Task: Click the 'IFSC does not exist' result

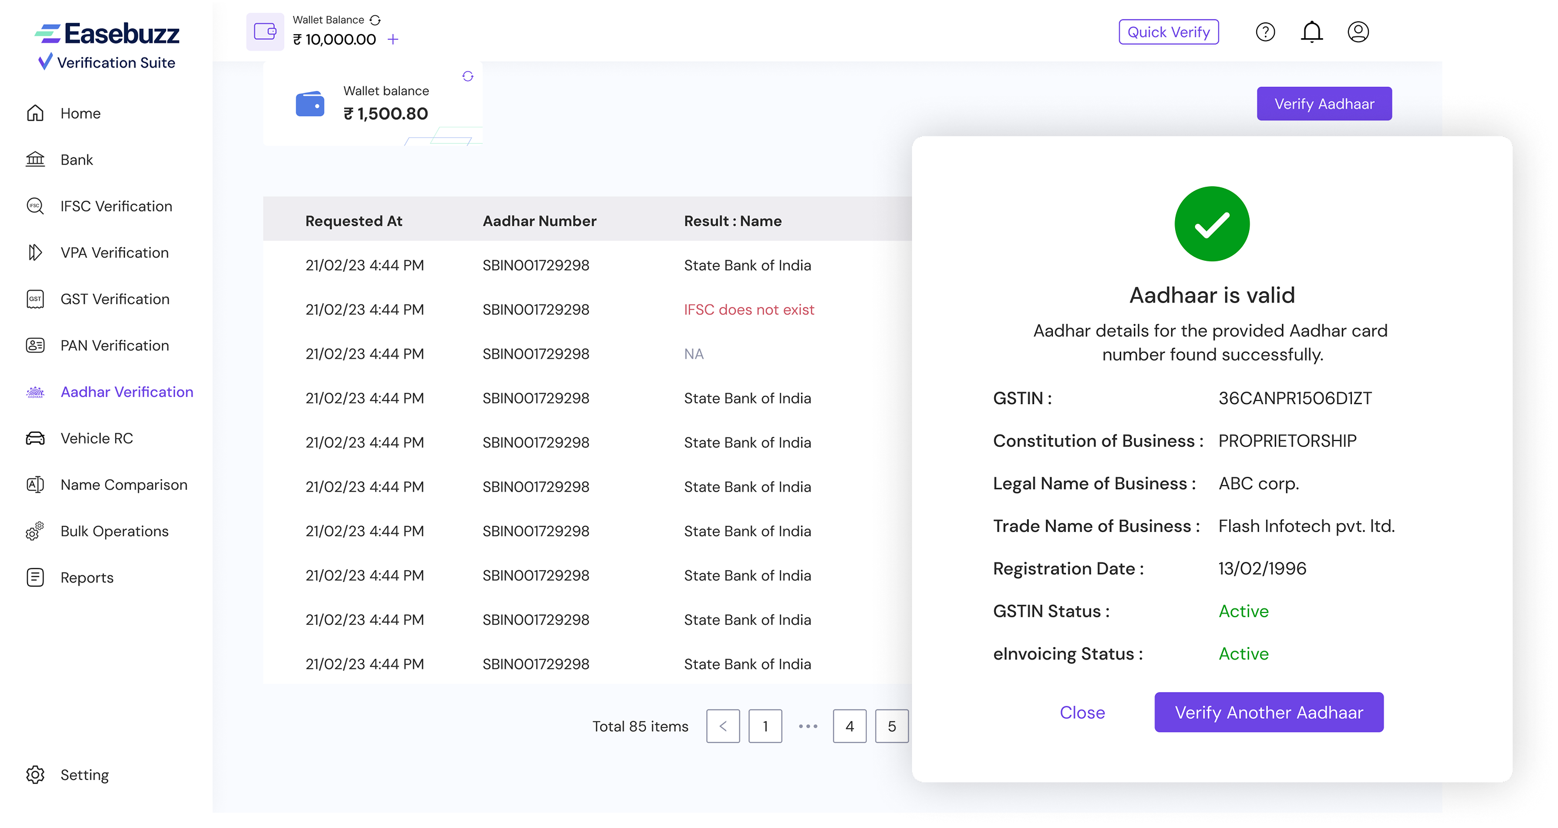Action: point(749,309)
